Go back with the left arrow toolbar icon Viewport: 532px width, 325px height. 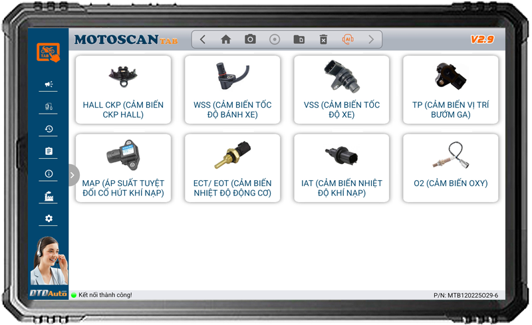pos(203,39)
